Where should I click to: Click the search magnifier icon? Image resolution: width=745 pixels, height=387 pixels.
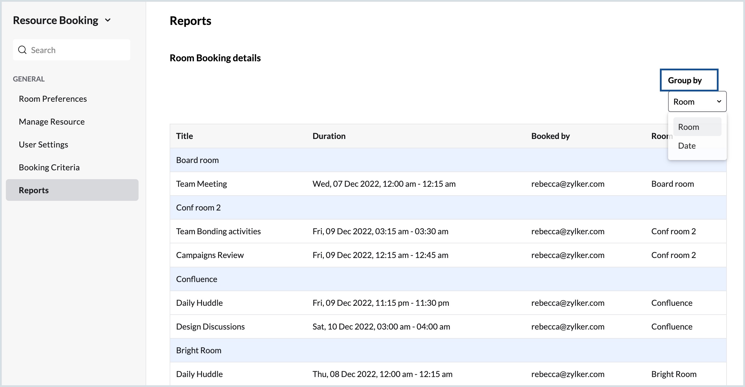coord(22,50)
